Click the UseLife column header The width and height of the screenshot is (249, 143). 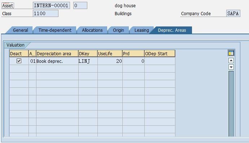110,53
